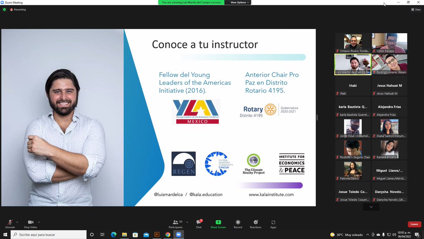The height and width of the screenshot is (239, 424).
Task: Open Microsoft Edge from taskbar
Action: click(x=114, y=234)
